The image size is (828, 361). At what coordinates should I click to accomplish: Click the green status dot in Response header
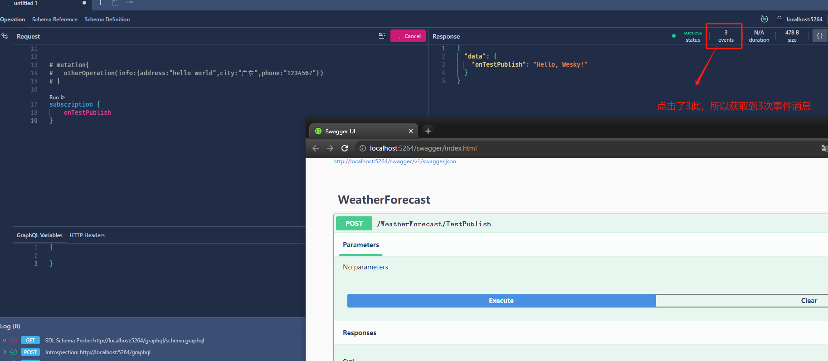tap(674, 36)
